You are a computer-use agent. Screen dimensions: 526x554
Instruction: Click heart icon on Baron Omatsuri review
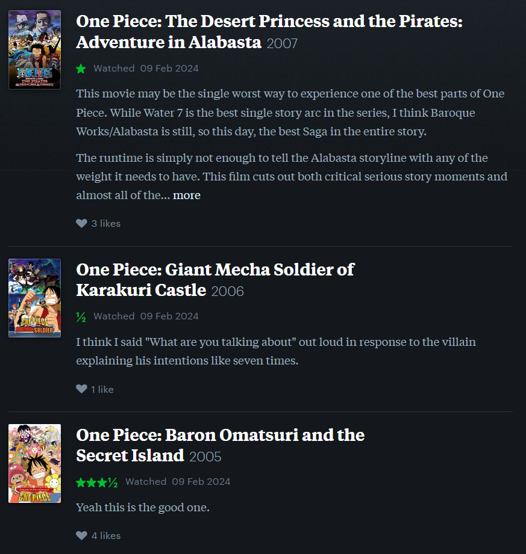pyautogui.click(x=81, y=535)
